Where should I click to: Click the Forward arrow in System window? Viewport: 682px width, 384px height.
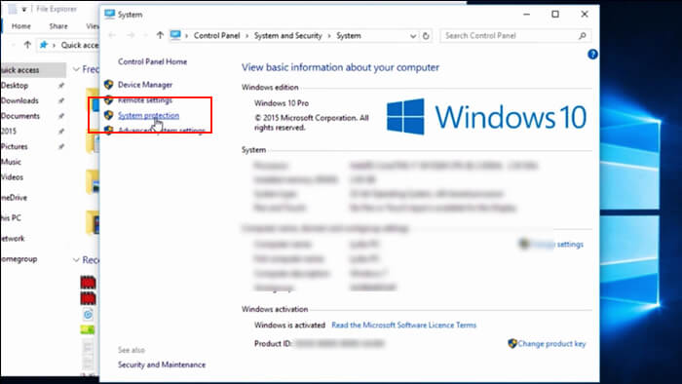point(131,36)
